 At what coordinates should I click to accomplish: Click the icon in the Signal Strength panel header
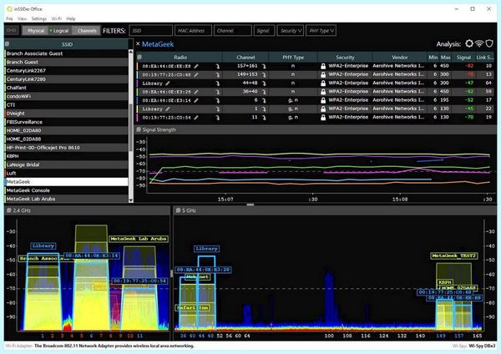click(x=139, y=129)
